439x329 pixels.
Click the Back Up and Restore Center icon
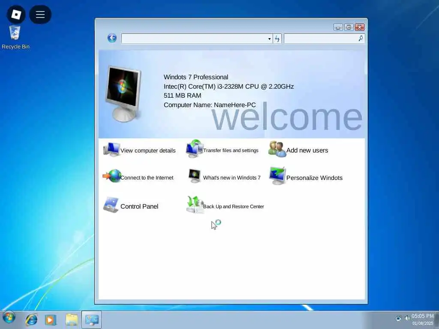coord(195,205)
